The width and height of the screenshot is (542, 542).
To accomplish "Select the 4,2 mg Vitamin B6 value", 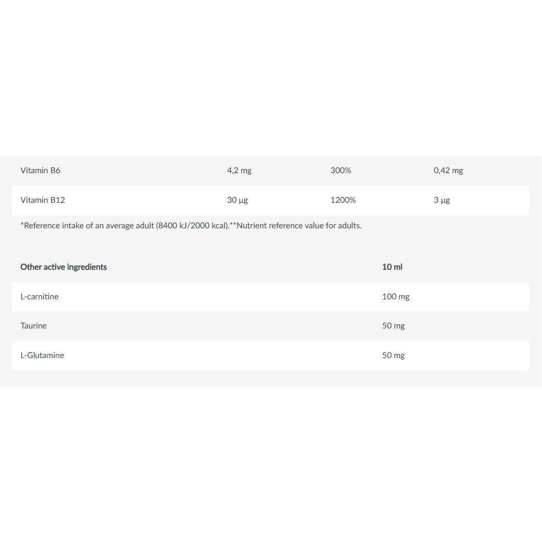I will click(x=239, y=171).
